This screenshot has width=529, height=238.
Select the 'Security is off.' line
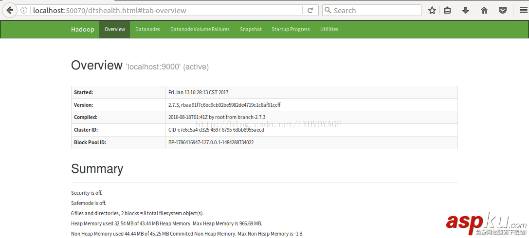pos(86,193)
